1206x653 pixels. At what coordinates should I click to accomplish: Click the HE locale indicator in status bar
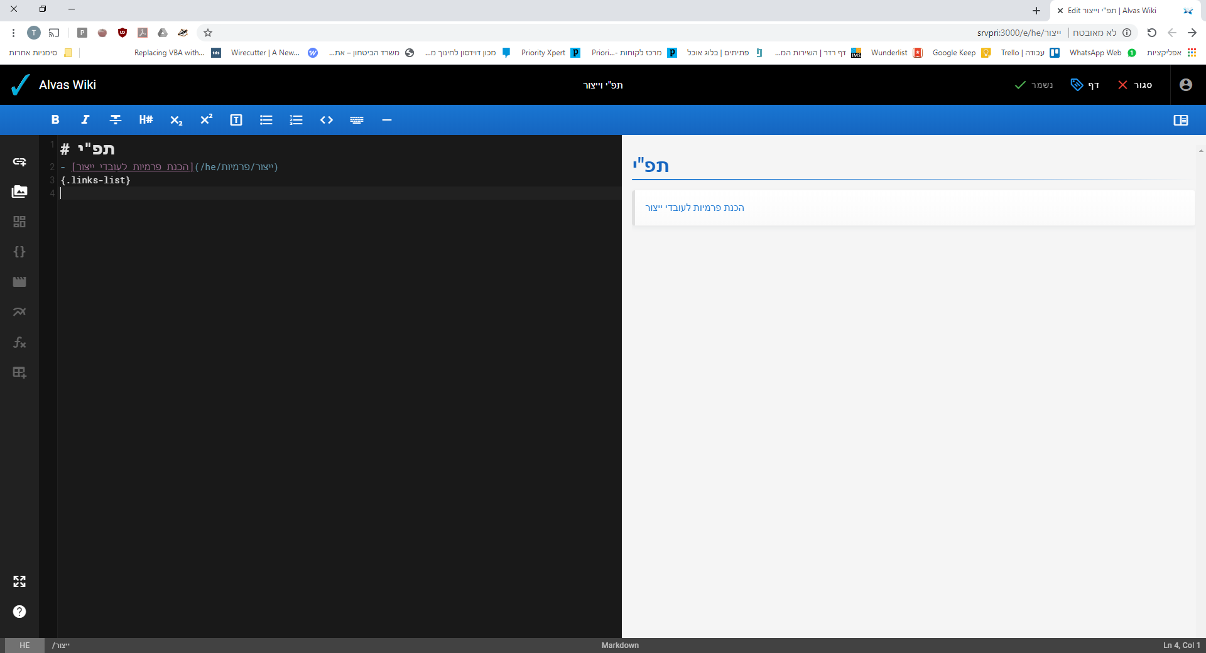[x=24, y=645]
